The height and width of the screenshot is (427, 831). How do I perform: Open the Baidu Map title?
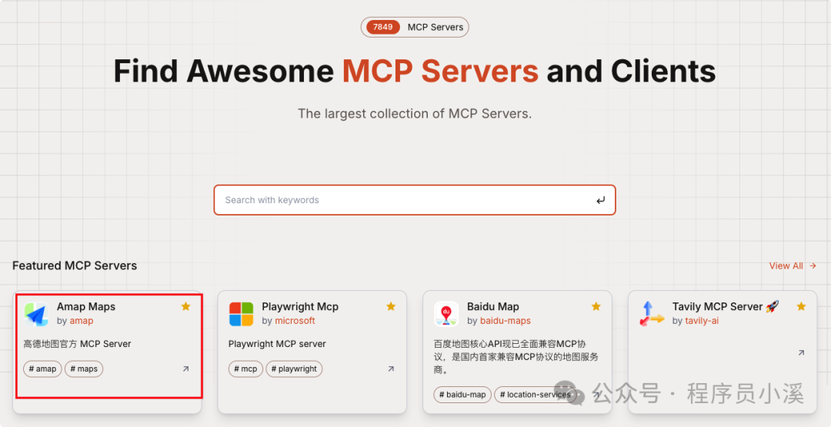pos(493,307)
